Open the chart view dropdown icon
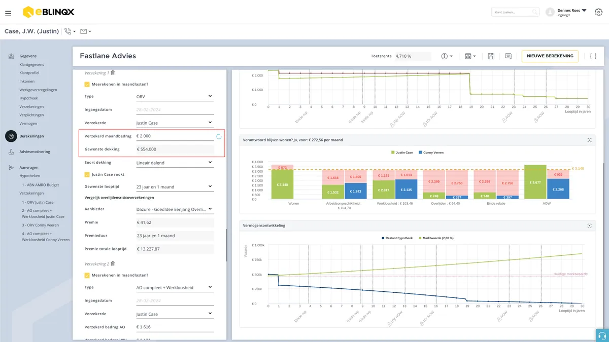Screen dimensions: 609x342 coord(470,56)
